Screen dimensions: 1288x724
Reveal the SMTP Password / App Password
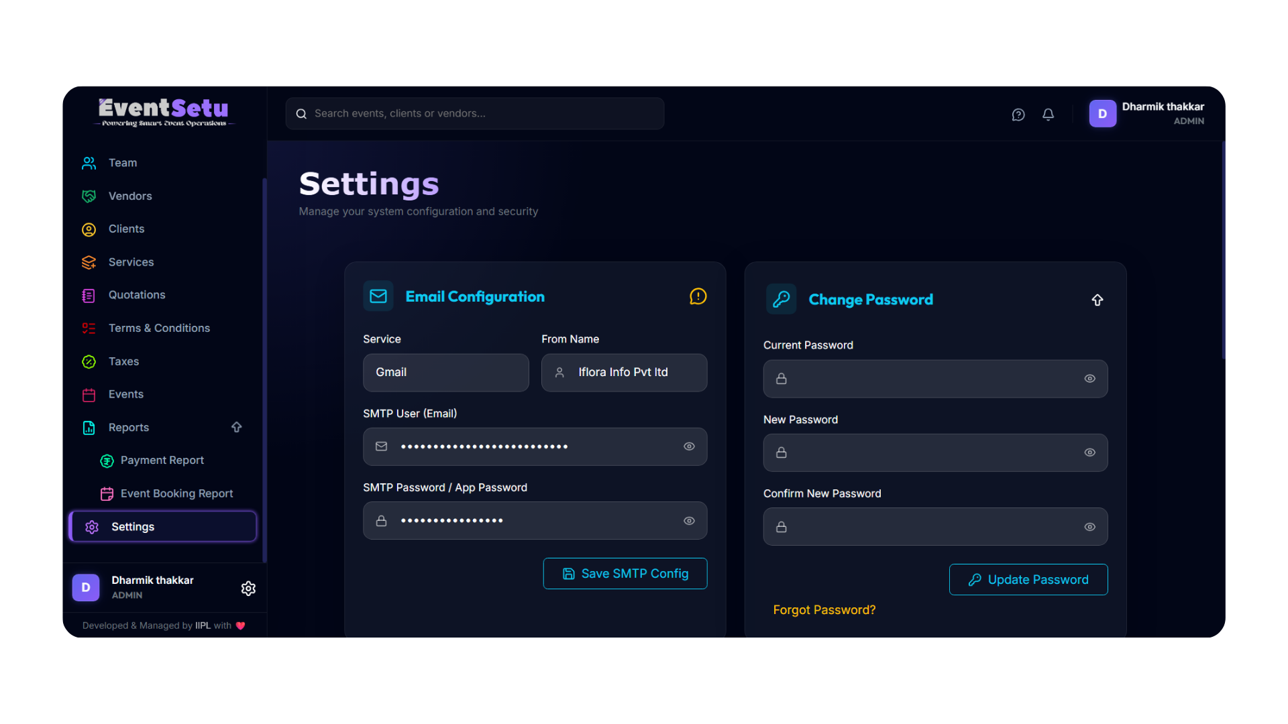coord(689,521)
